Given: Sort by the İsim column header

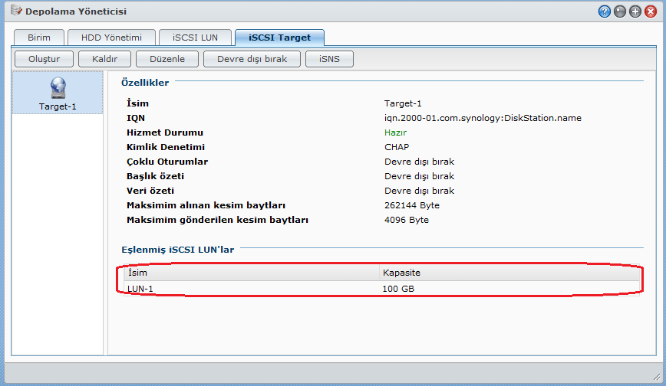Looking at the screenshot, I should pos(251,273).
